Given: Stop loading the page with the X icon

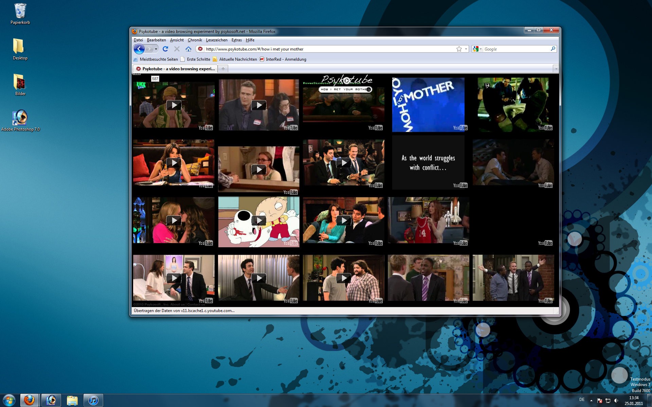Looking at the screenshot, I should click(x=177, y=49).
